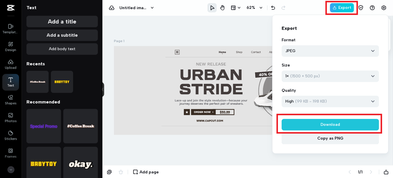The width and height of the screenshot is (393, 178).
Task: Click the undo arrow
Action: click(x=273, y=8)
